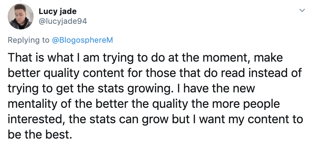The height and width of the screenshot is (147, 313).
Task: Click the line beginning "better quality content"
Action: [x=154, y=73]
